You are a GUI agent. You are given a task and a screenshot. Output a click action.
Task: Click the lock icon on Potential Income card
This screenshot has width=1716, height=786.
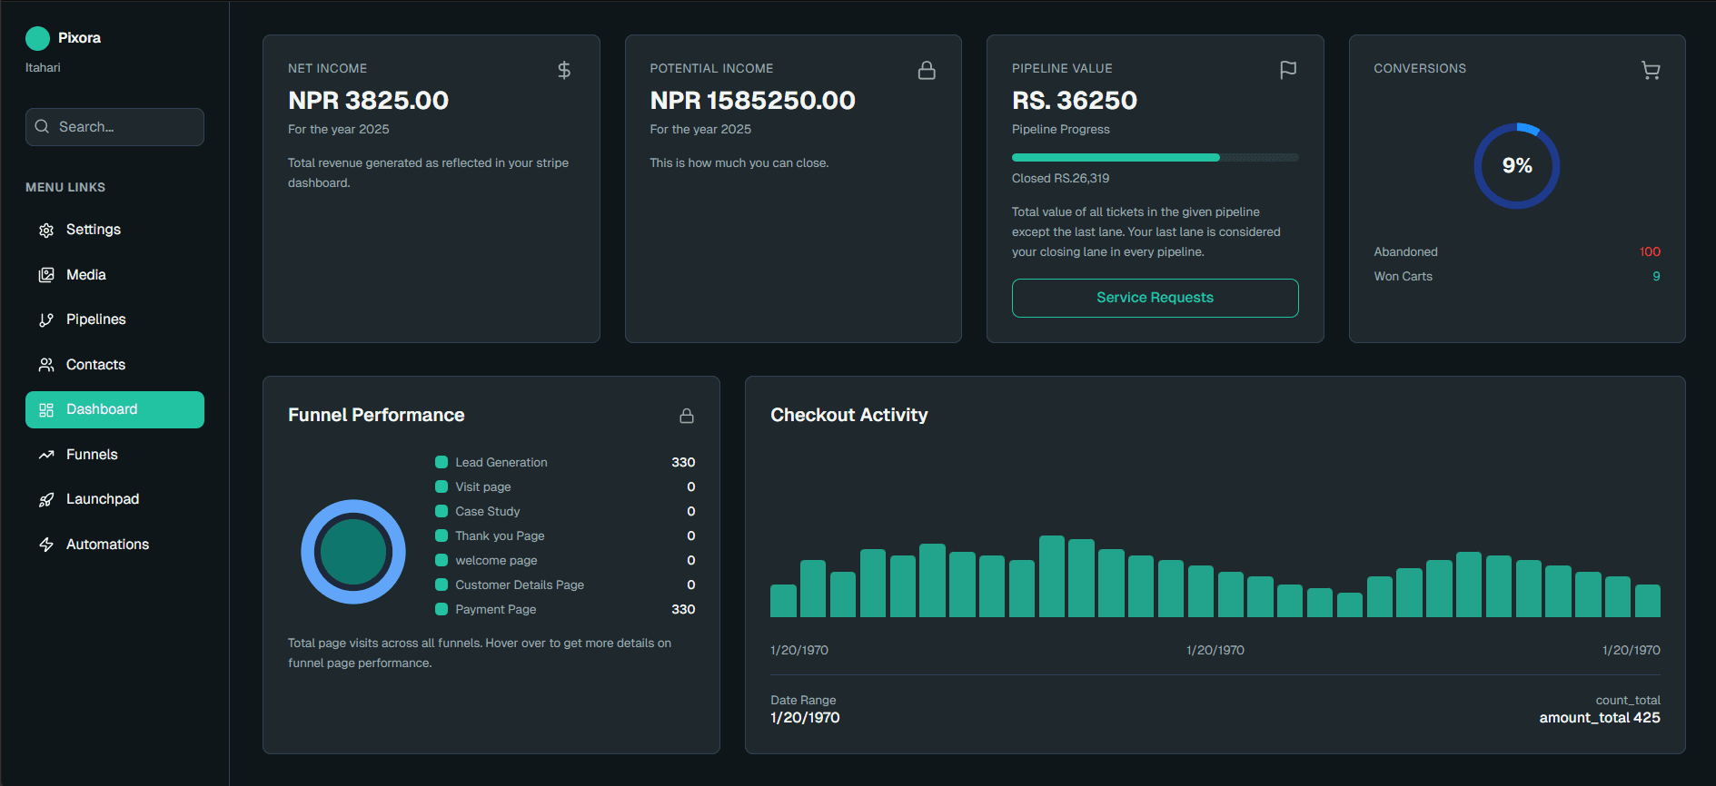click(926, 70)
